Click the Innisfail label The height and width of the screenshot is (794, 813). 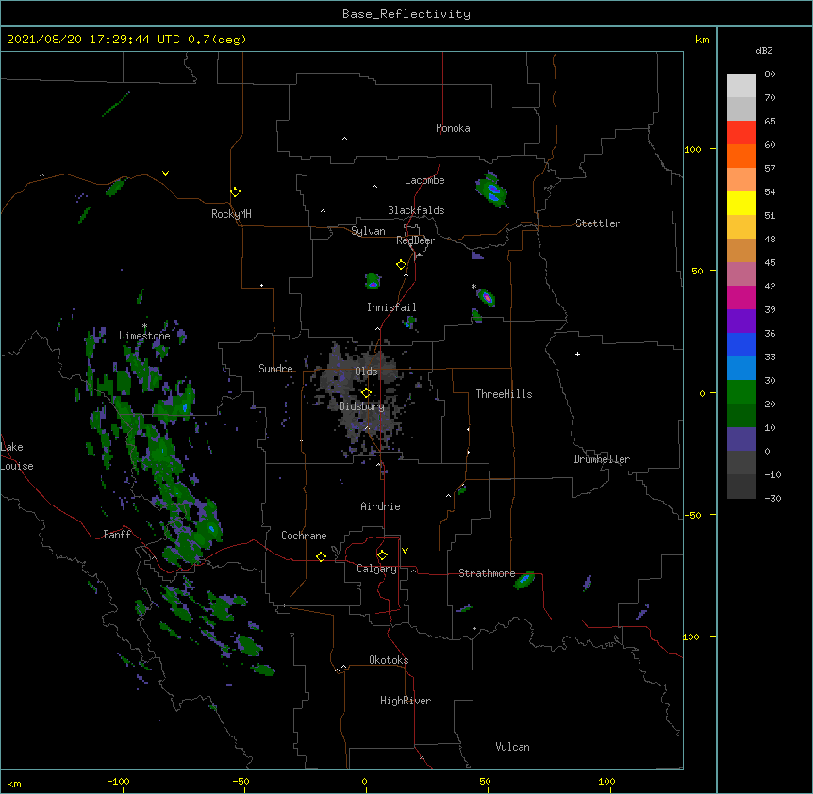tap(391, 307)
